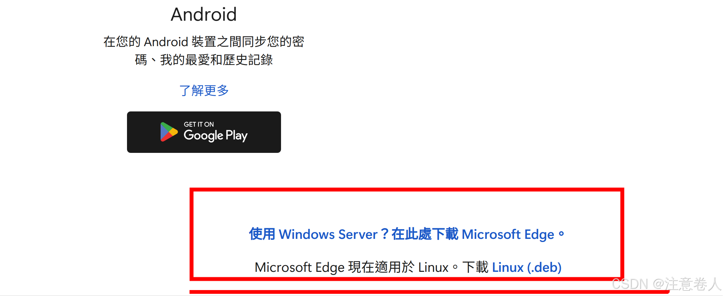Click the word 下載 before Linux (.deb)

(x=475, y=267)
